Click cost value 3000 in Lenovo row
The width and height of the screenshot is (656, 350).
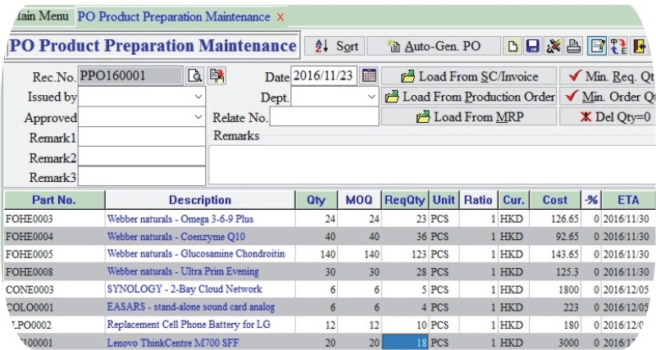click(569, 343)
